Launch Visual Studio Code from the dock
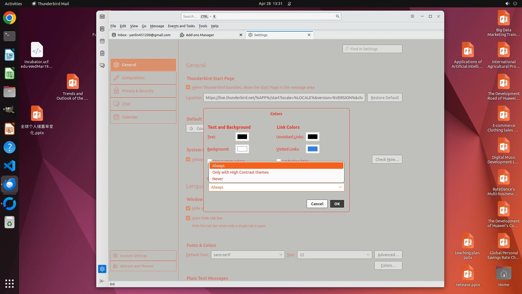This screenshot has width=522, height=294. [10, 166]
